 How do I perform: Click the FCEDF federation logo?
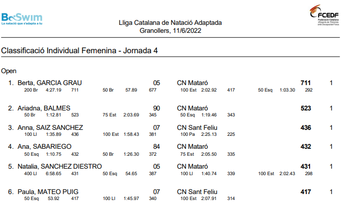[324, 15]
